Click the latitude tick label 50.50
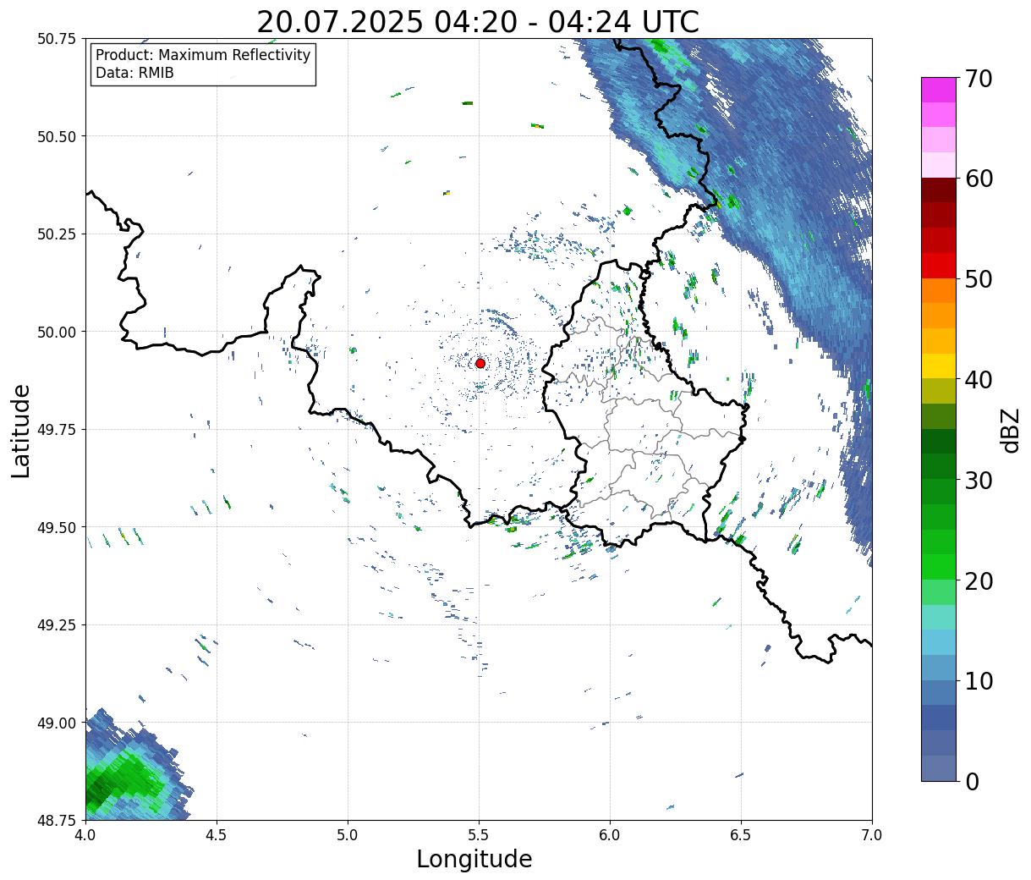Viewport: 1031px width, 880px height. [56, 136]
